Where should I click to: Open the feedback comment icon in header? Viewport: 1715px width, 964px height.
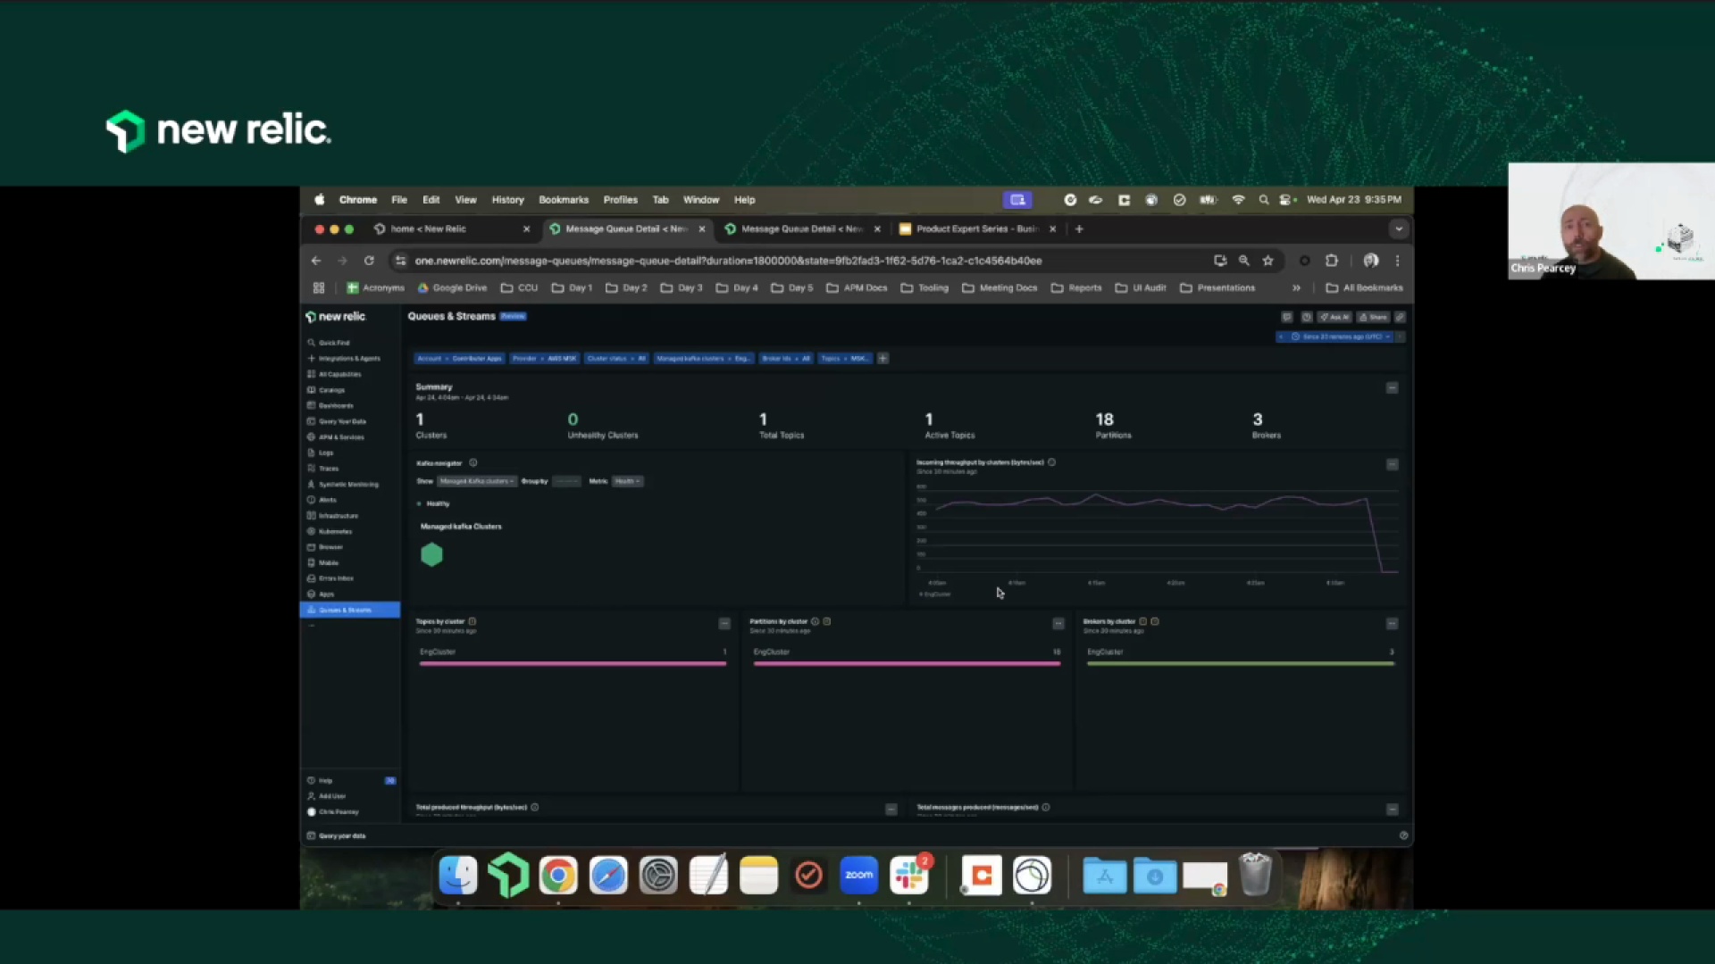point(1286,317)
